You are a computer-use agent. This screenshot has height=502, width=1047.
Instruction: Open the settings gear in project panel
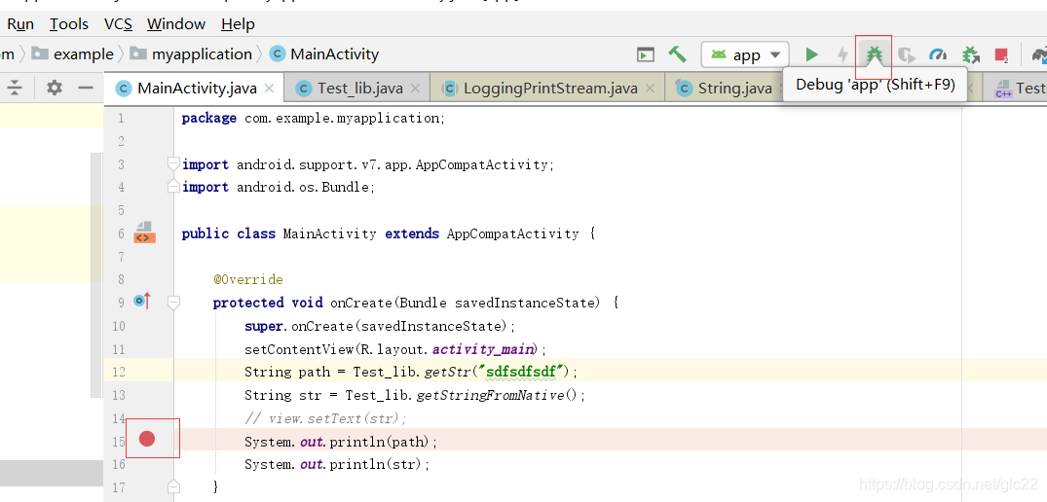pos(55,88)
